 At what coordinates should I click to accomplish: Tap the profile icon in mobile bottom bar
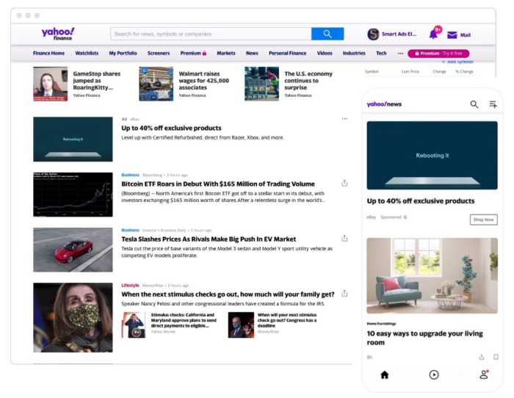(x=484, y=375)
